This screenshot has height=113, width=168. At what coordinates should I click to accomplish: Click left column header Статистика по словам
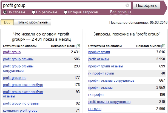tap(20, 46)
